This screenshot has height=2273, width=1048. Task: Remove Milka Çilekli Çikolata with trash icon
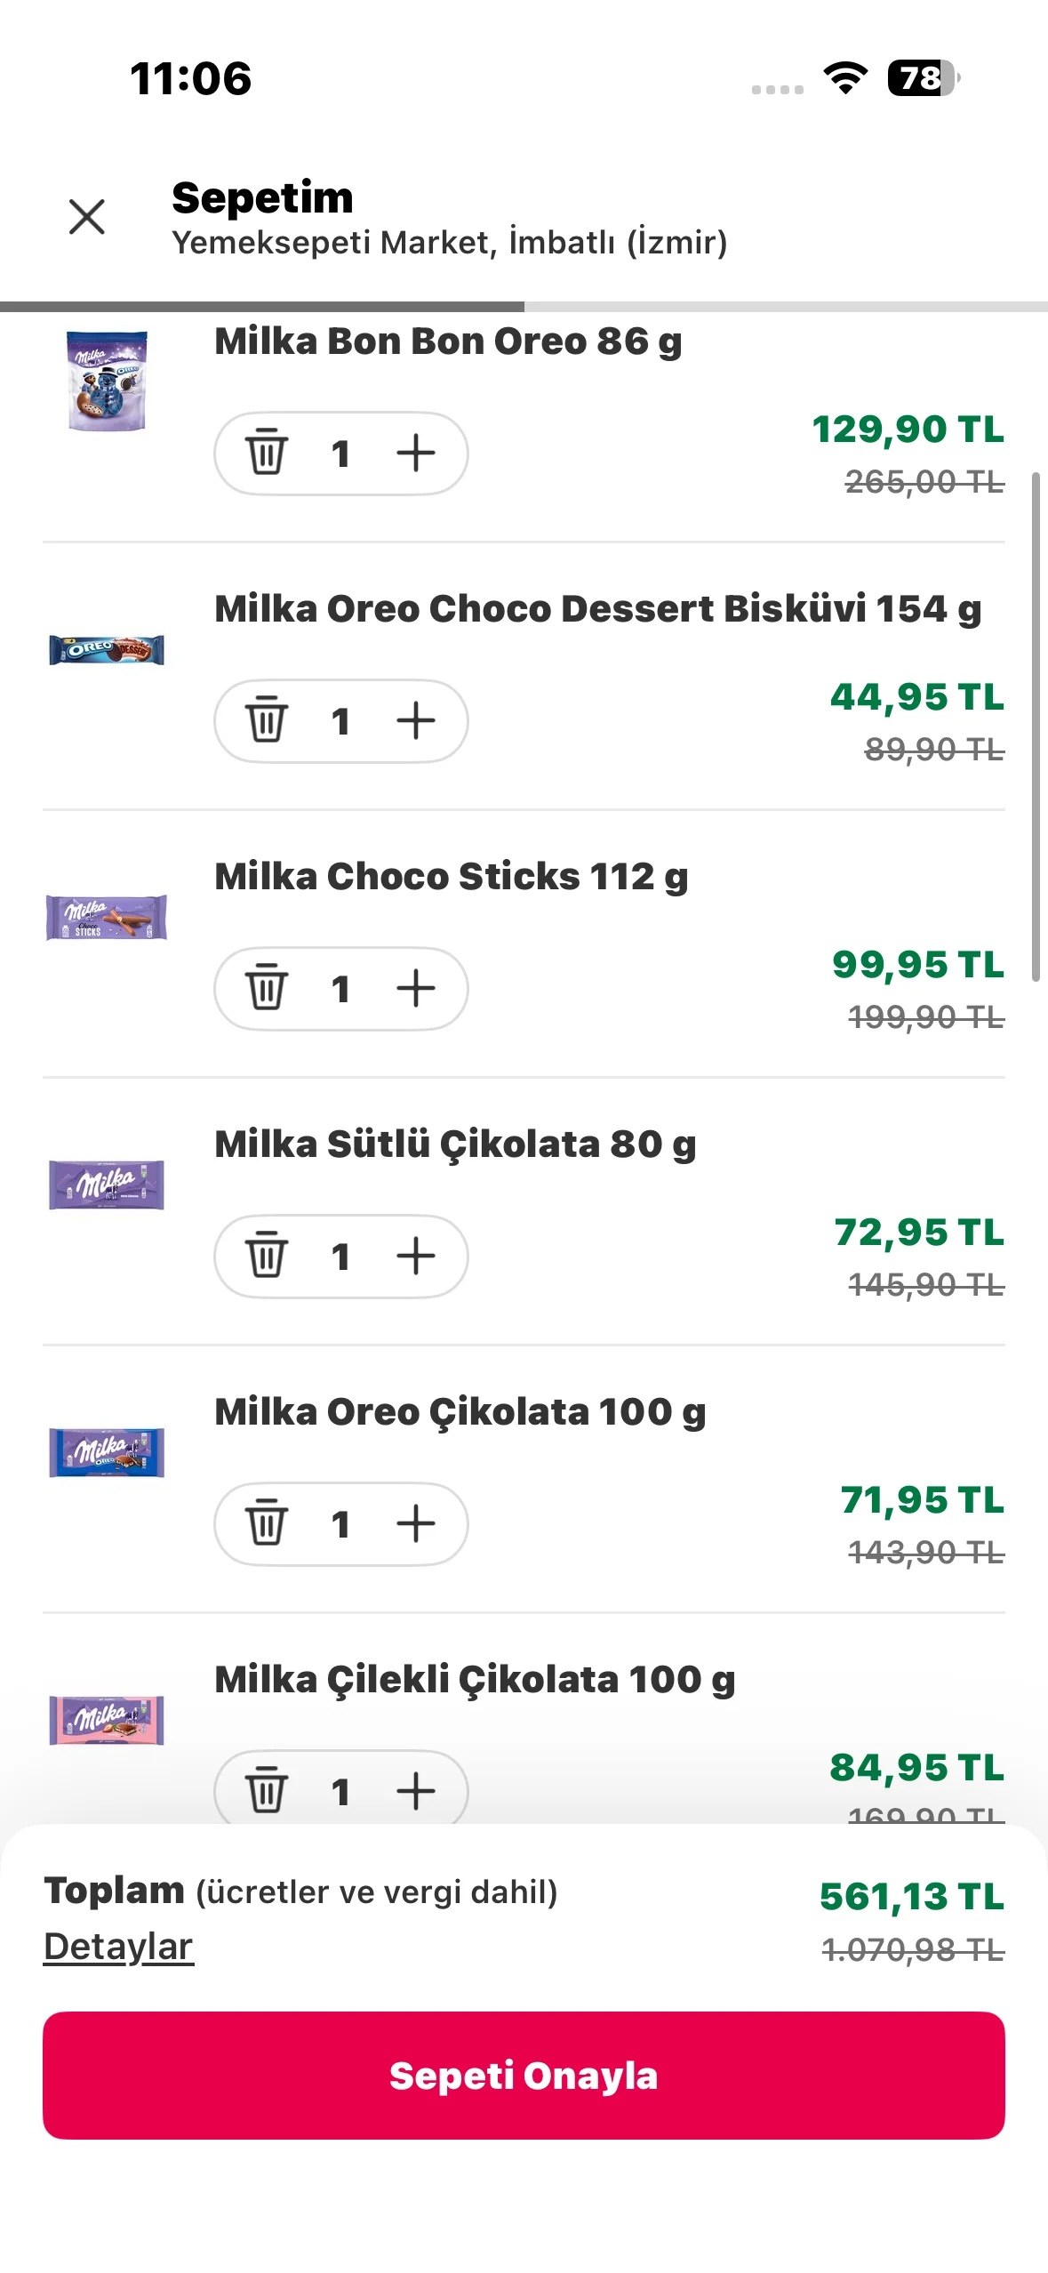[x=266, y=1789]
